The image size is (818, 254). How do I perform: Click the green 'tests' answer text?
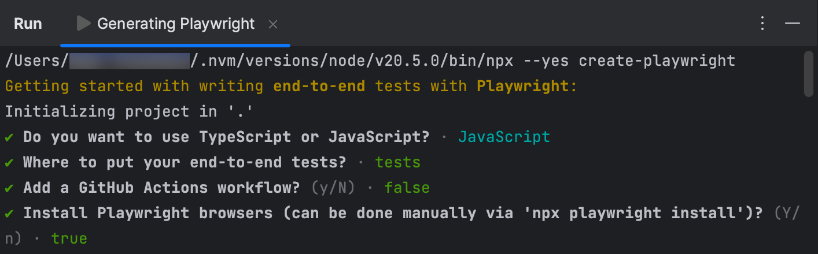[x=397, y=163]
